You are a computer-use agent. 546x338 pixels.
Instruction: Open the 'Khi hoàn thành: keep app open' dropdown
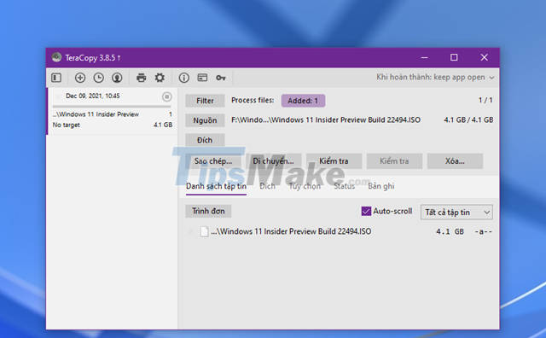click(435, 78)
